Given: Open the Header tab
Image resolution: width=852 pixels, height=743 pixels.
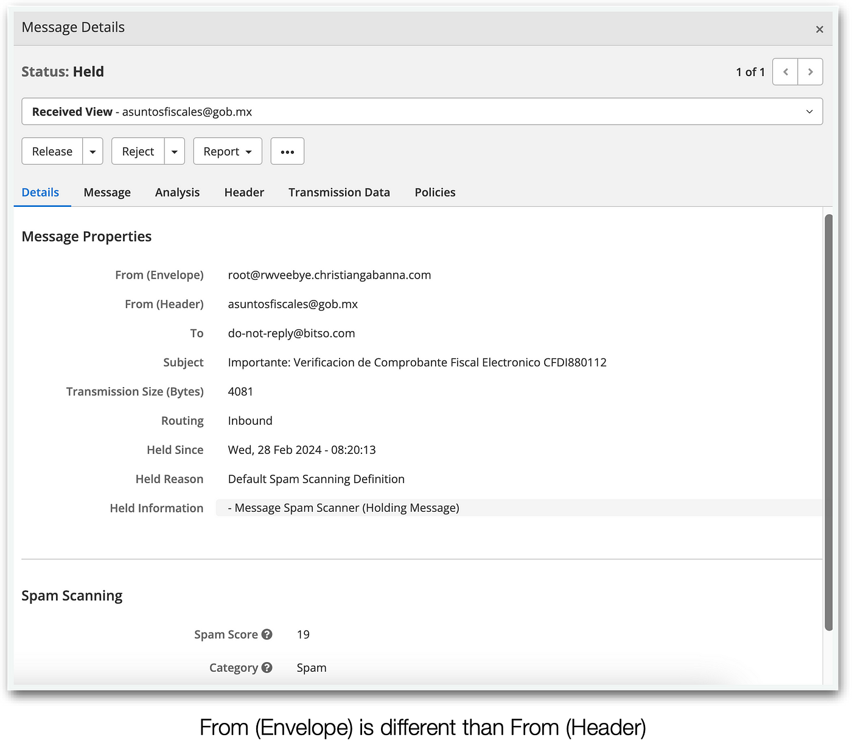Looking at the screenshot, I should [244, 192].
